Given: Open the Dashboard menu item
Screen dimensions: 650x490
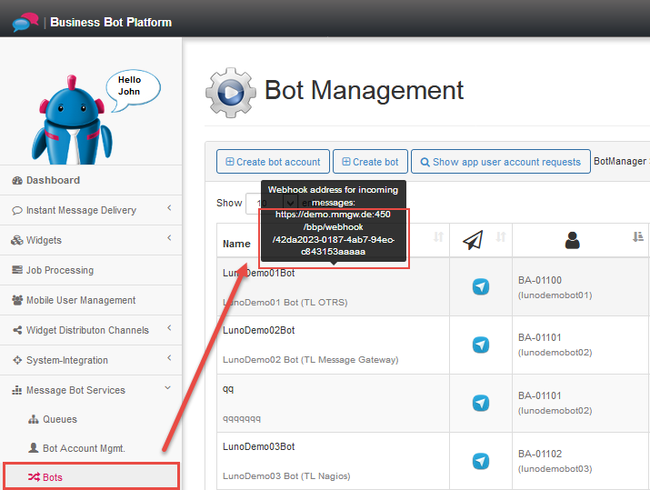Looking at the screenshot, I should click(x=53, y=180).
